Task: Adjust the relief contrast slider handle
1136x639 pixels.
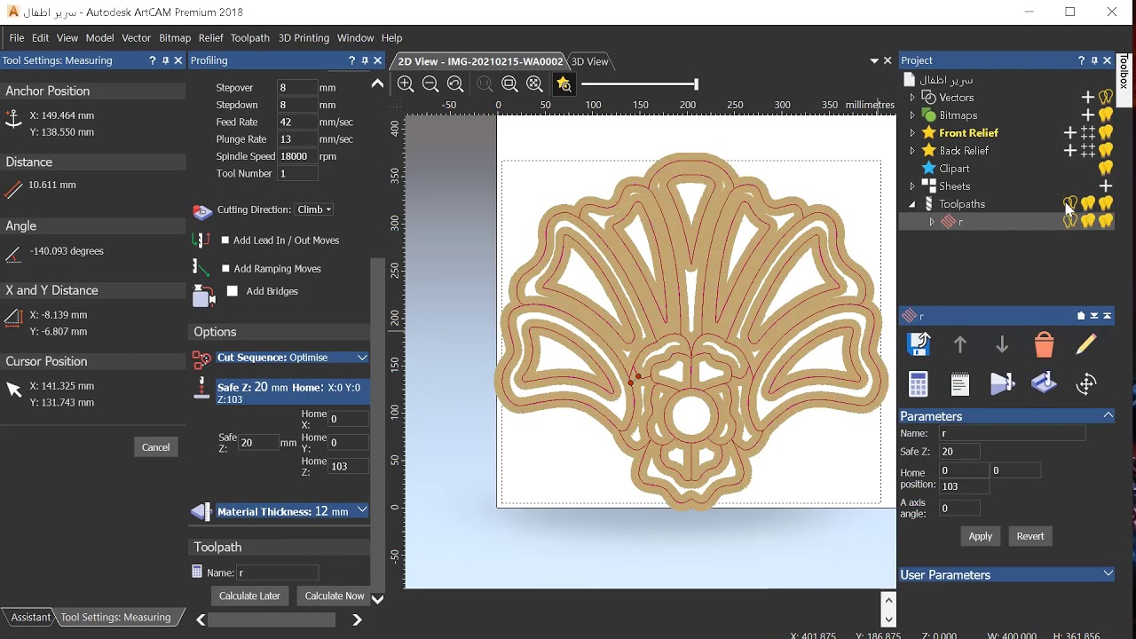Action: tap(696, 83)
